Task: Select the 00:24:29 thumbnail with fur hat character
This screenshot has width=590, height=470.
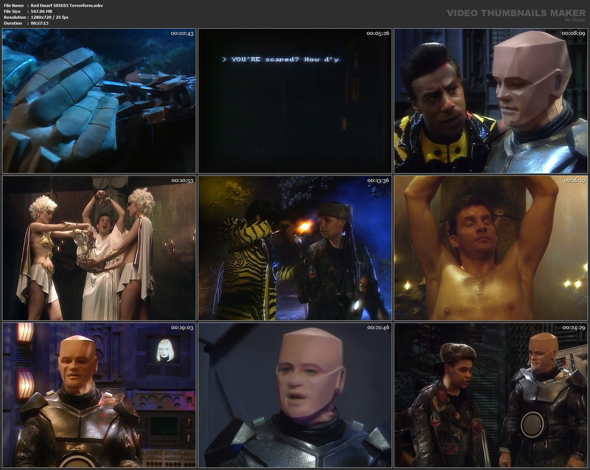Action: point(491,395)
